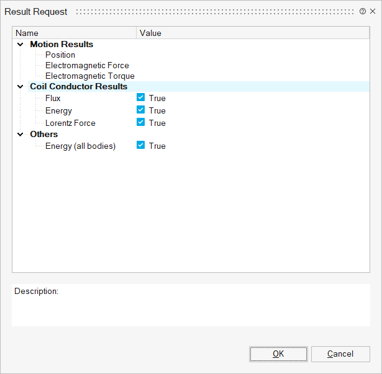Select Electromagnetic Force item
The width and height of the screenshot is (382, 374).
(x=87, y=66)
